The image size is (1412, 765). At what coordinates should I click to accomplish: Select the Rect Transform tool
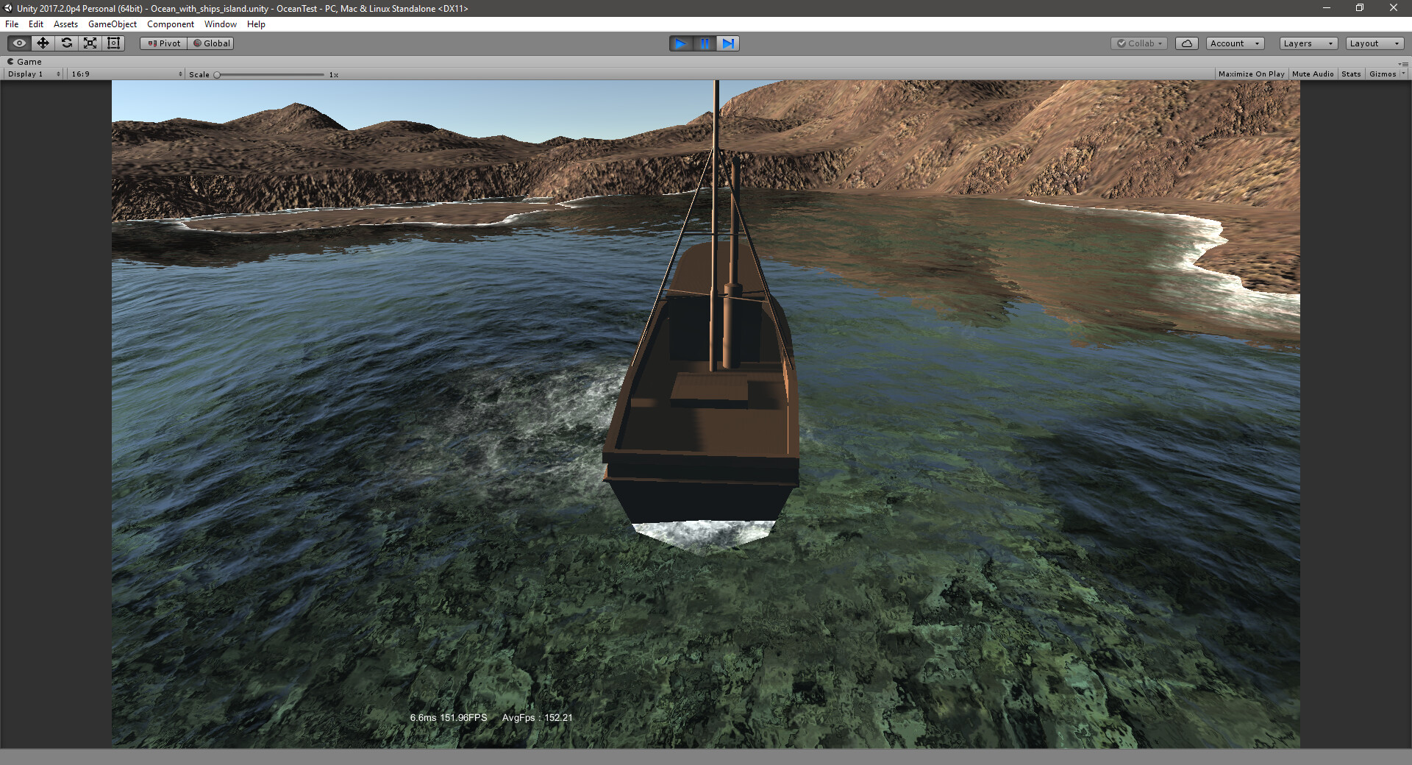pos(113,43)
